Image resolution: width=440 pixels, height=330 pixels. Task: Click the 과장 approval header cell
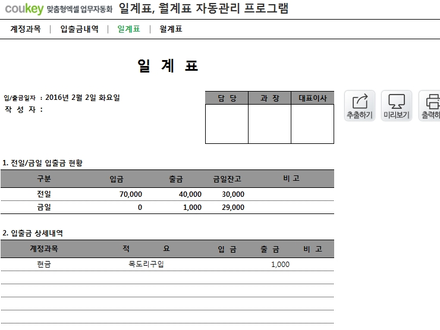click(270, 98)
